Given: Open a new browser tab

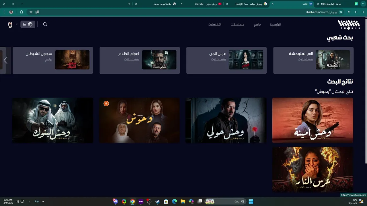Looking at the screenshot, I should pos(129,4).
